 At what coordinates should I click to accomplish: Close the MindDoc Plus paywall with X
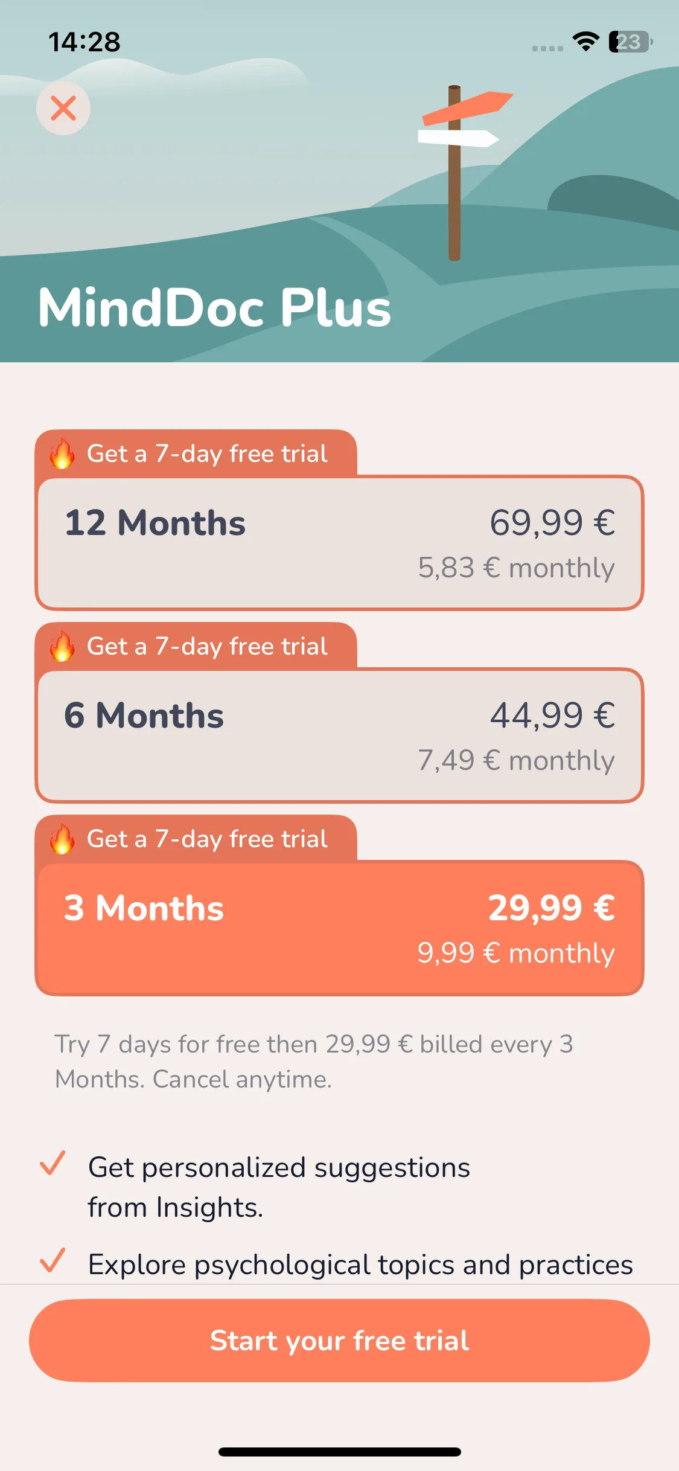click(x=63, y=108)
